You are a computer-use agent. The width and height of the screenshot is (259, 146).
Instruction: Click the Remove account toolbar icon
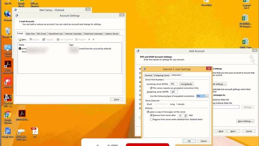click(x=81, y=40)
